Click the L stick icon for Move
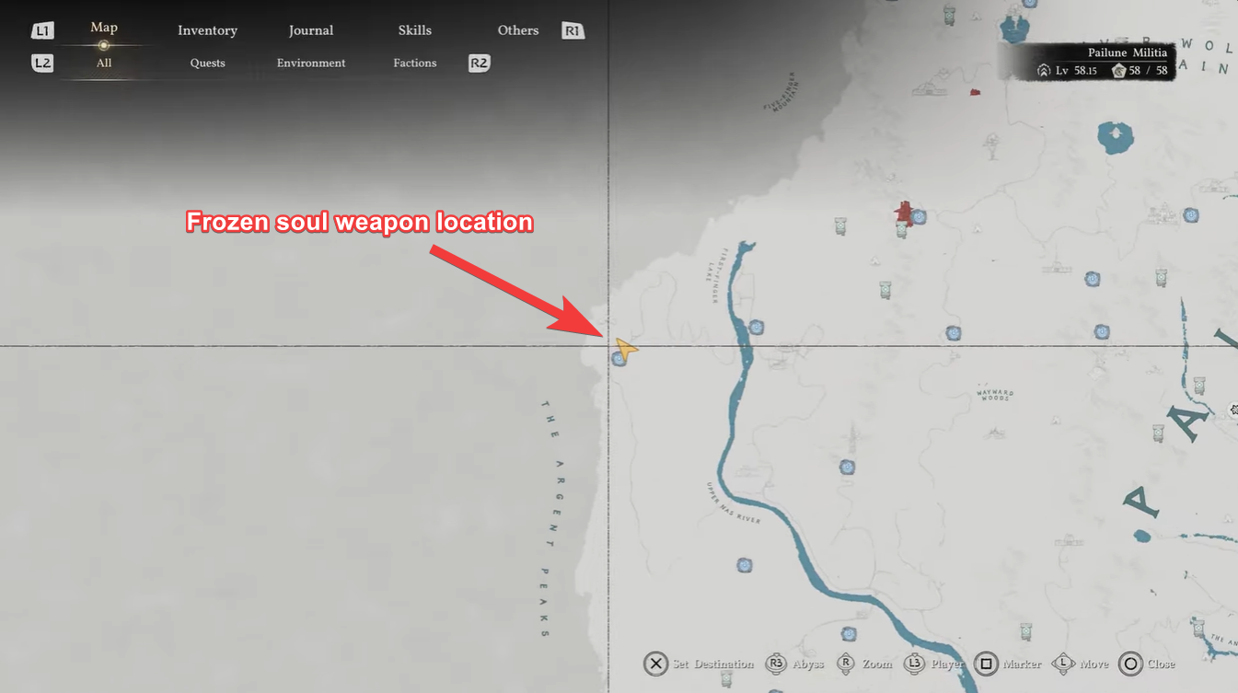 click(x=1063, y=664)
